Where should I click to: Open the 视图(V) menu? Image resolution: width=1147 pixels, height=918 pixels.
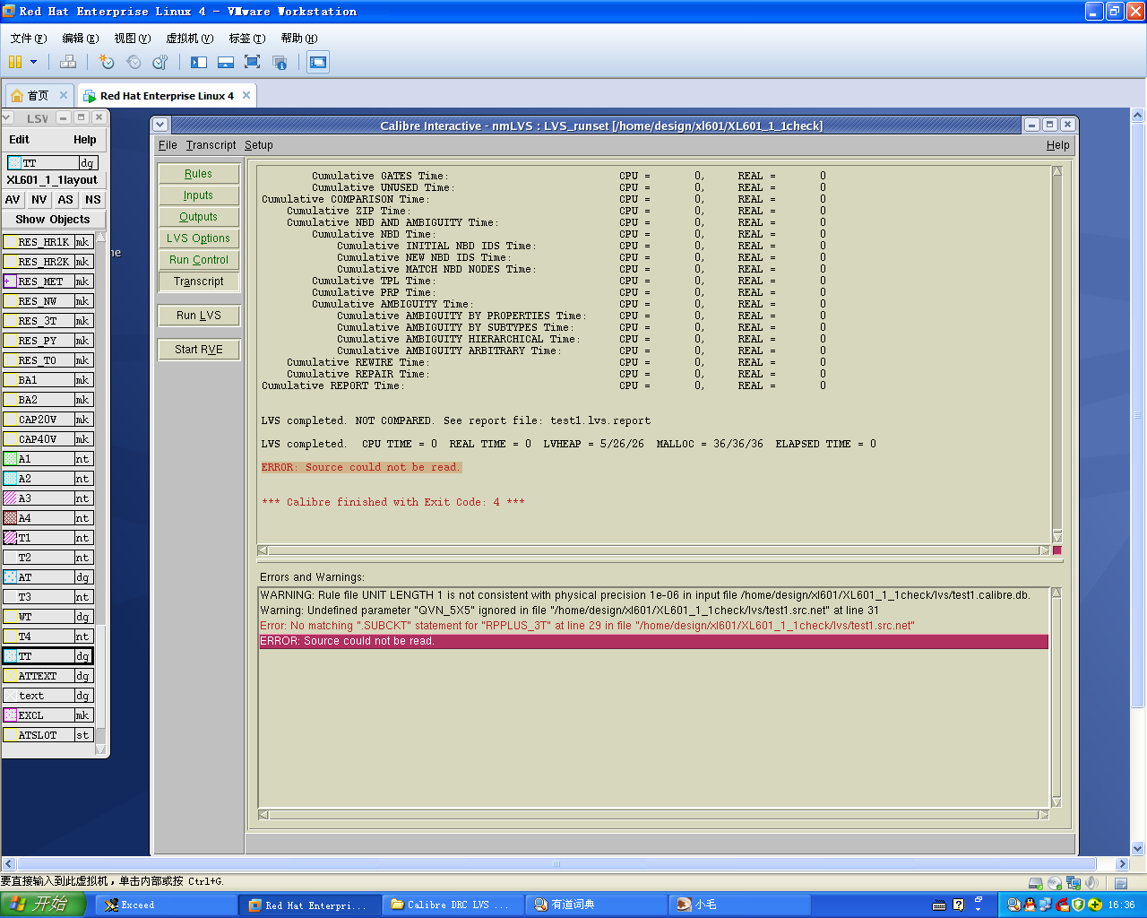(x=132, y=39)
